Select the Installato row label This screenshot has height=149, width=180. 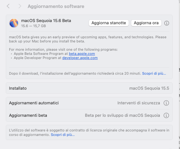[x=18, y=88]
